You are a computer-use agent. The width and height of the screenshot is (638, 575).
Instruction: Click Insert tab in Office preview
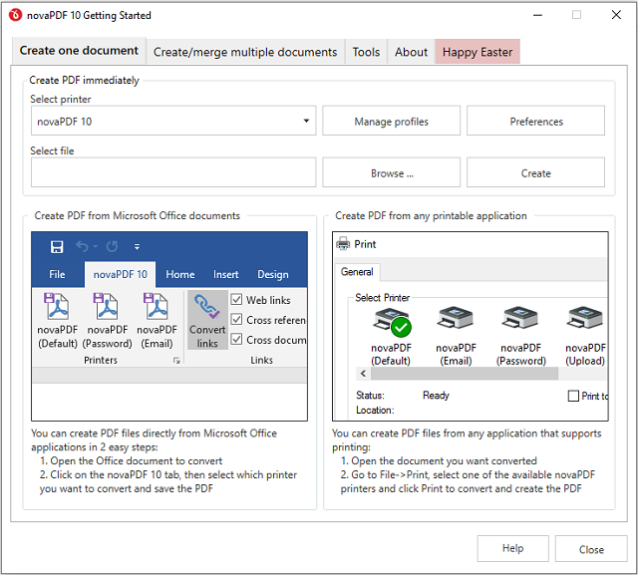coord(226,274)
